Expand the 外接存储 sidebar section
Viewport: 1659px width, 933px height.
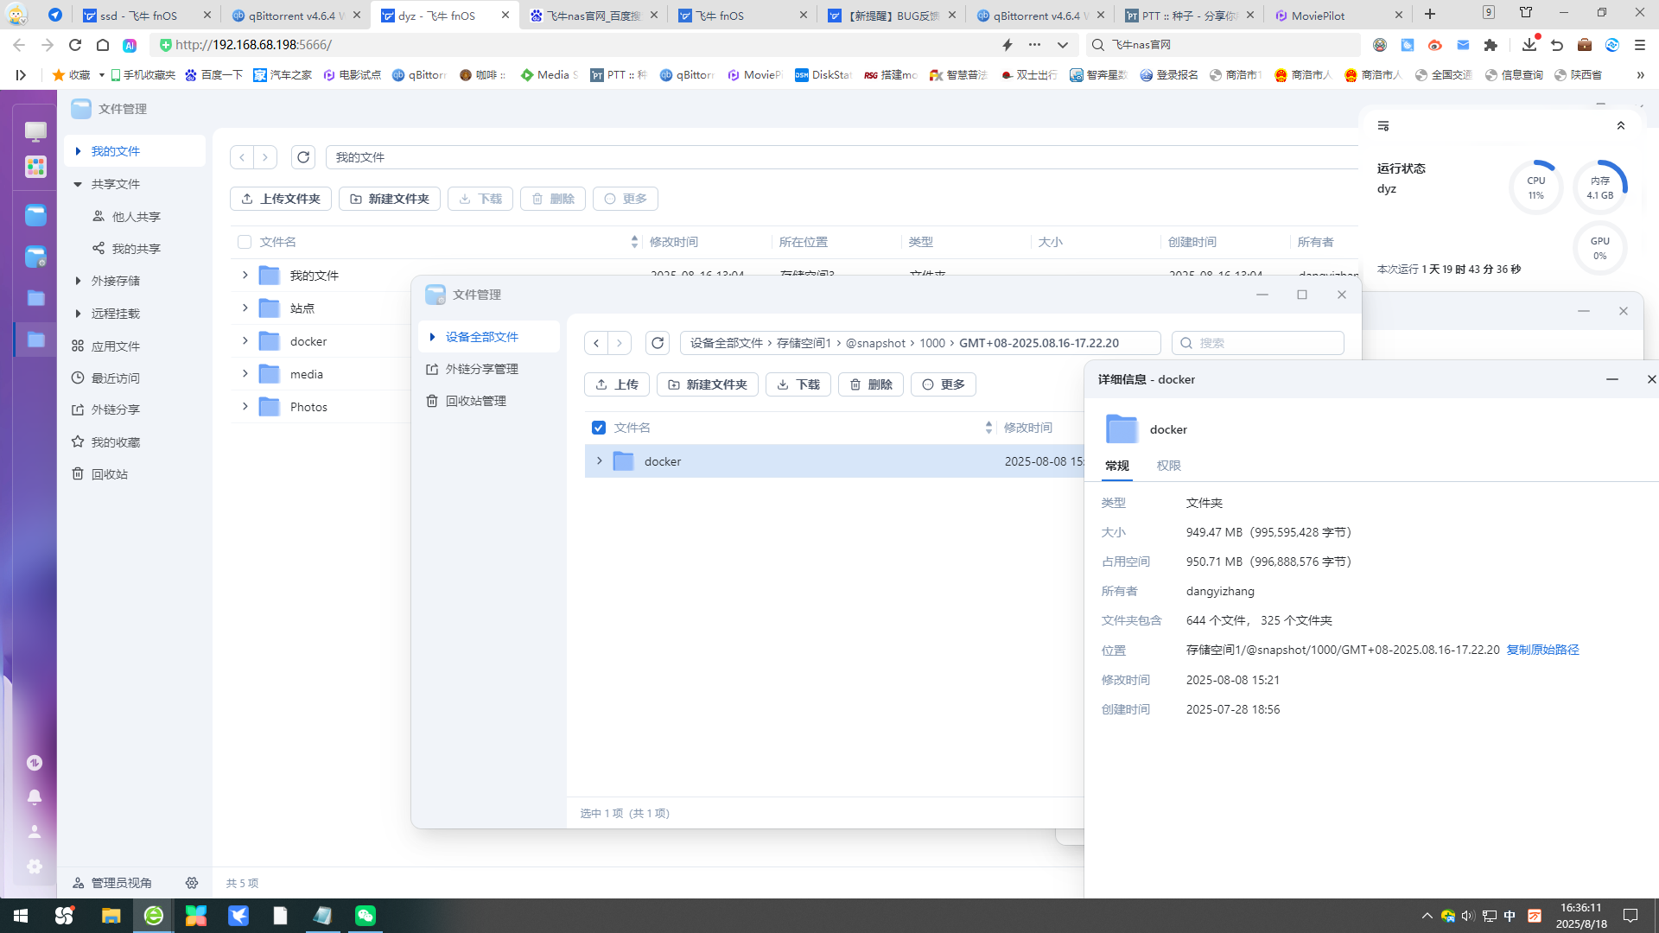click(x=78, y=281)
